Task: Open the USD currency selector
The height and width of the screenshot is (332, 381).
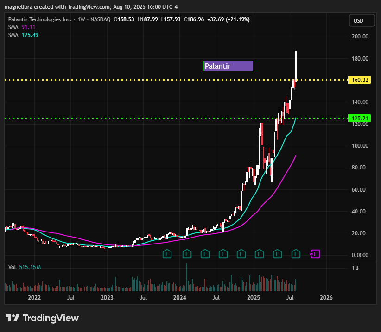Action: 362,20
